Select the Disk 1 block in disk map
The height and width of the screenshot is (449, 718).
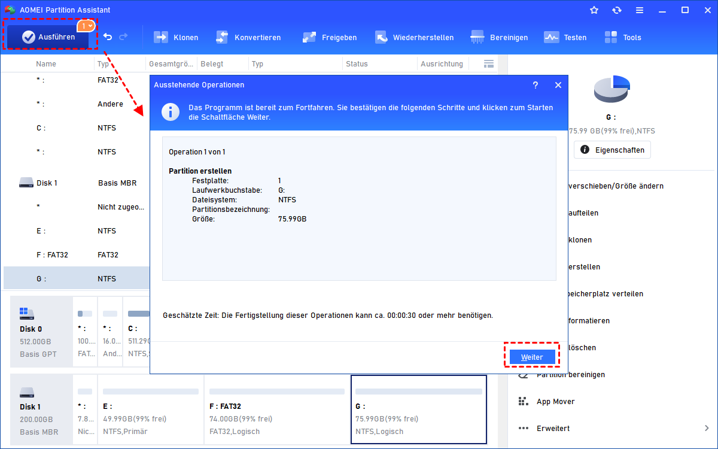41,410
